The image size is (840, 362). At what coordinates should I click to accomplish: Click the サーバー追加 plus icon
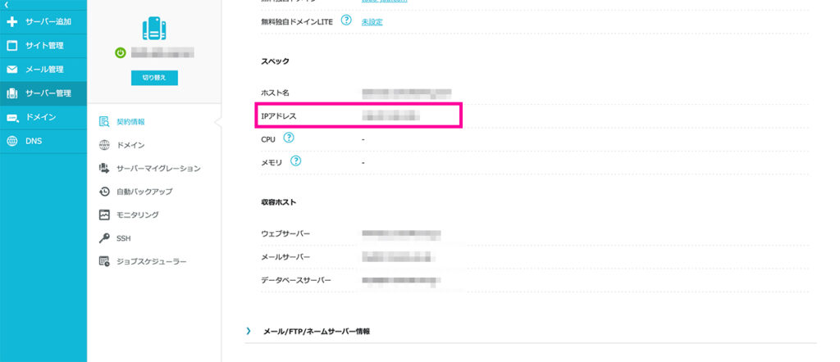(x=11, y=22)
